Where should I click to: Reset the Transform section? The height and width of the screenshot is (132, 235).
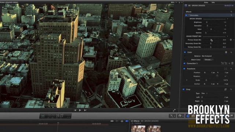231,69
